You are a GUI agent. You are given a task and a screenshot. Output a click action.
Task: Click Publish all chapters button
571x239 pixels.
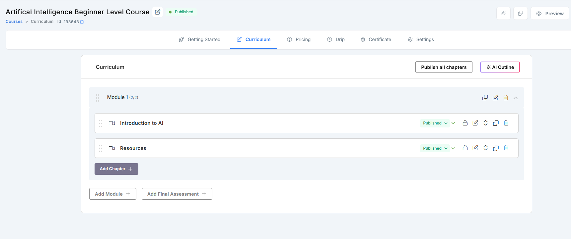(444, 67)
